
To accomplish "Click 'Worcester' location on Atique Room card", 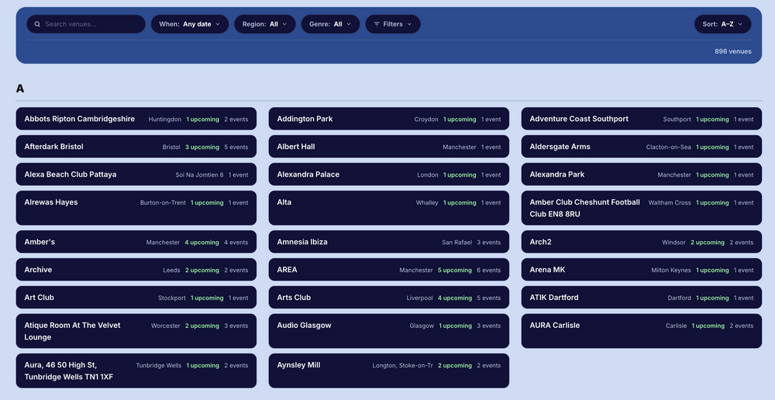I will tap(166, 326).
